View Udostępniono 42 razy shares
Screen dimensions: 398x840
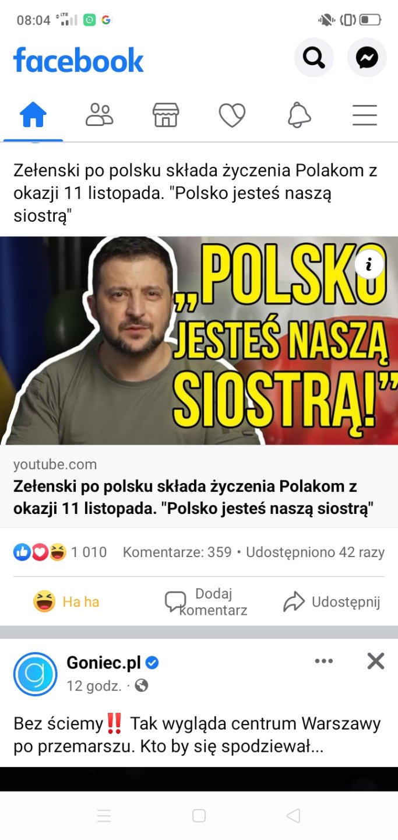click(x=315, y=552)
